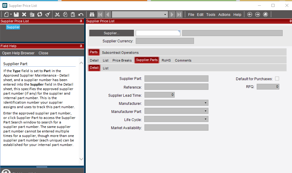Open the RoHS tab
292x173 pixels.
(166, 60)
